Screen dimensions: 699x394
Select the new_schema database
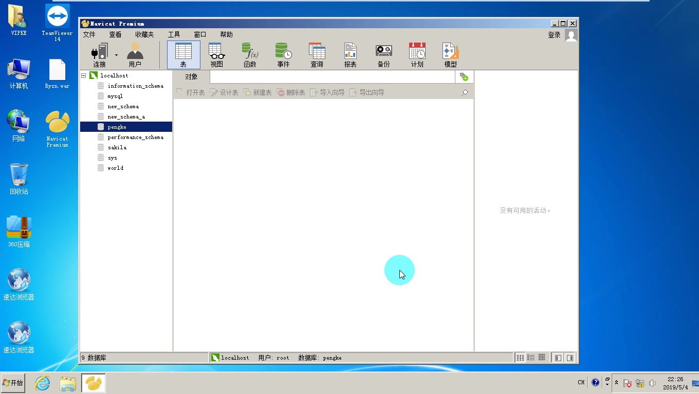pos(123,106)
